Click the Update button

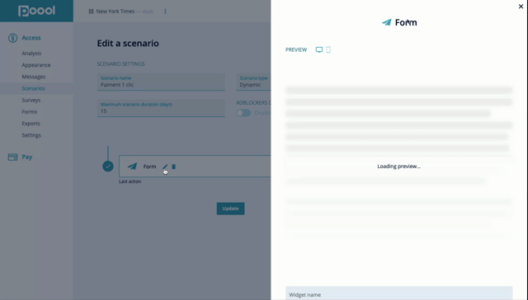point(231,209)
